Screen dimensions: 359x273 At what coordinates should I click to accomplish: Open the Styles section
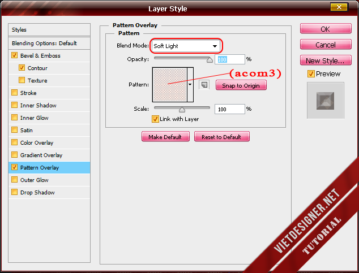(x=49, y=30)
